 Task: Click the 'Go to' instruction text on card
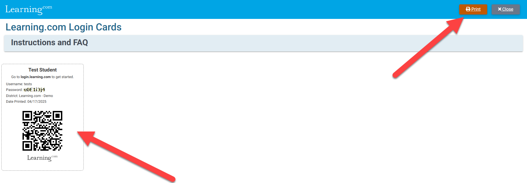coord(15,77)
